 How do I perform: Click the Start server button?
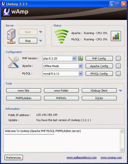click(28, 32)
